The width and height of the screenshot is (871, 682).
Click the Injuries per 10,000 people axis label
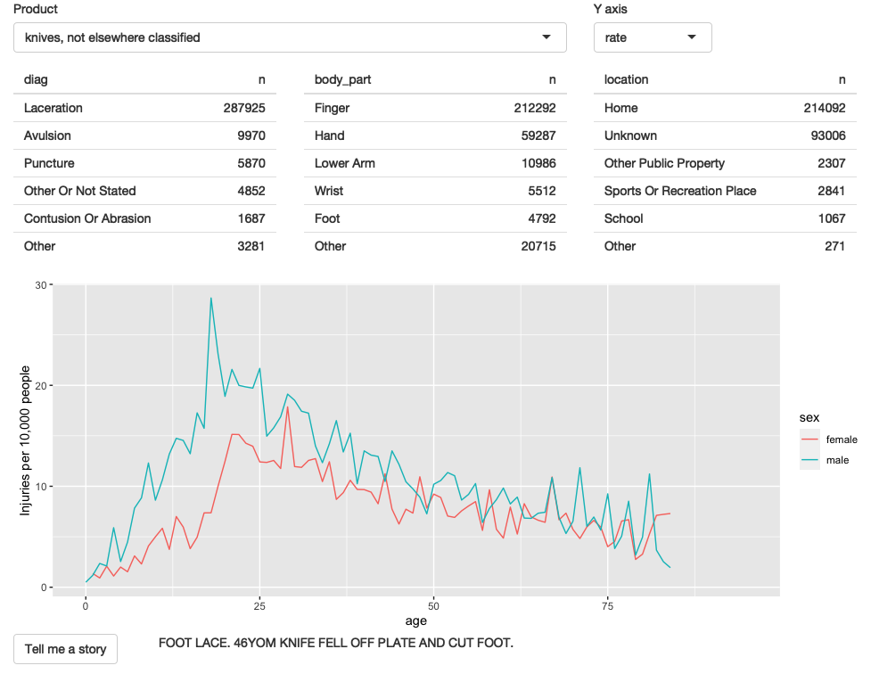(24, 440)
